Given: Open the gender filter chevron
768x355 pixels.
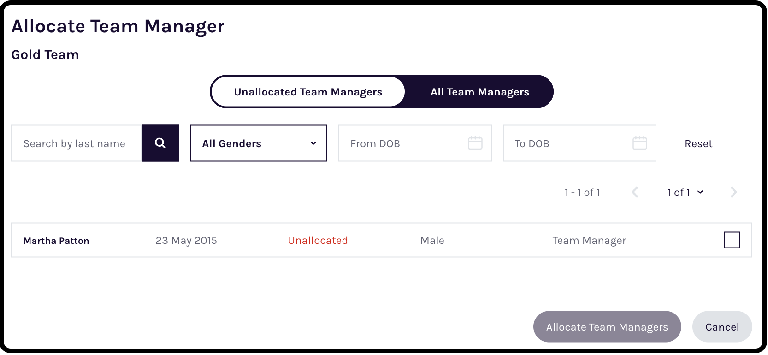Looking at the screenshot, I should point(313,143).
